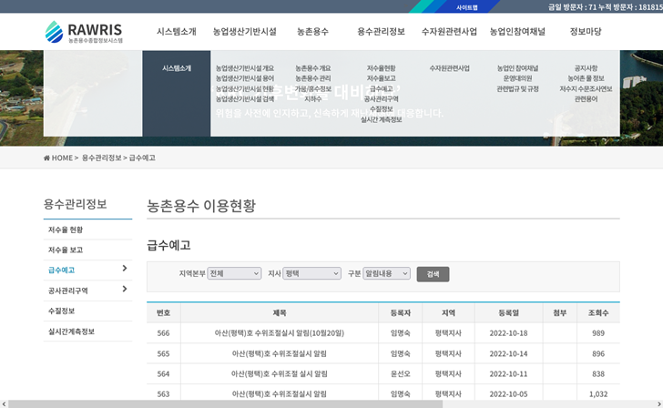The image size is (663, 408).
Task: Select 관련법규 및 규정 submenu link
Action: click(x=517, y=88)
